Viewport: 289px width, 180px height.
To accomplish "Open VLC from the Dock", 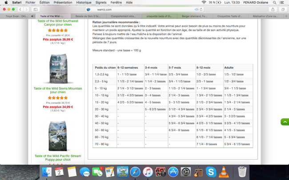I will 224,172.
